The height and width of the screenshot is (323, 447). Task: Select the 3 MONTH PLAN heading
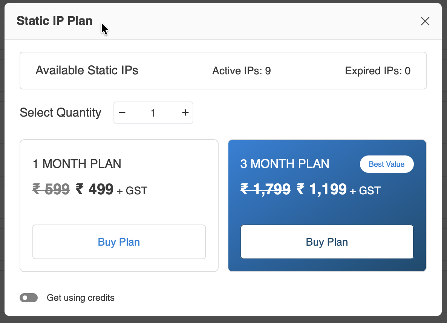pos(285,164)
